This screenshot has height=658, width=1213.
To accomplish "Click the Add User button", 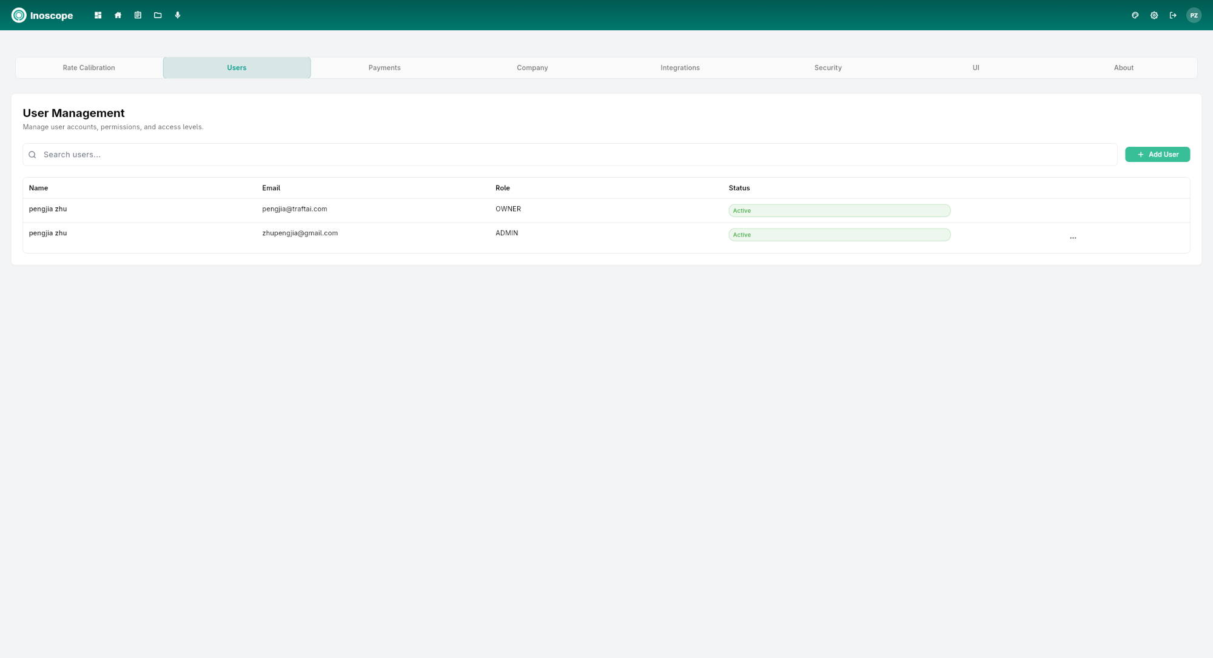I will tap(1157, 154).
